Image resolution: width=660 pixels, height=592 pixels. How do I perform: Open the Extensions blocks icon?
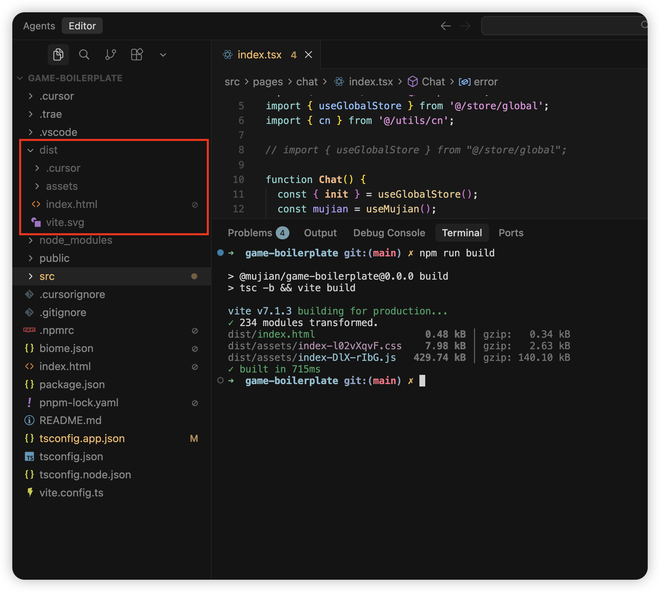(137, 55)
